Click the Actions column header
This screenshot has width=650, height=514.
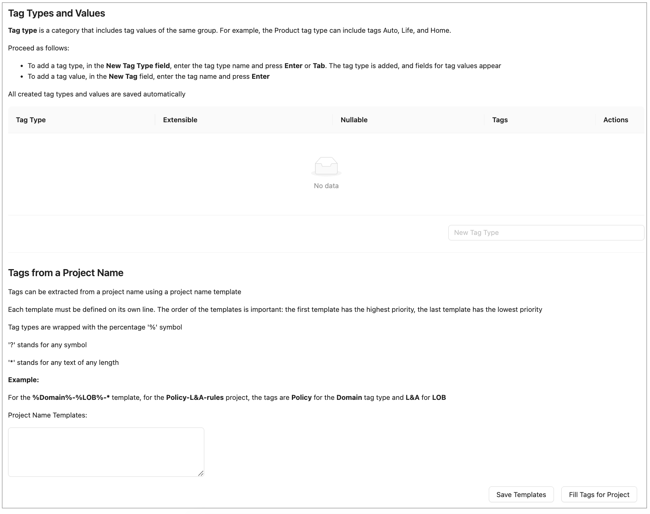coord(615,120)
